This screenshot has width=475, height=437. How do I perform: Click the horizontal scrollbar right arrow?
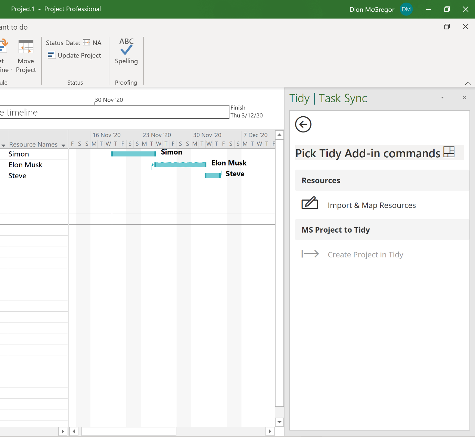(x=270, y=431)
